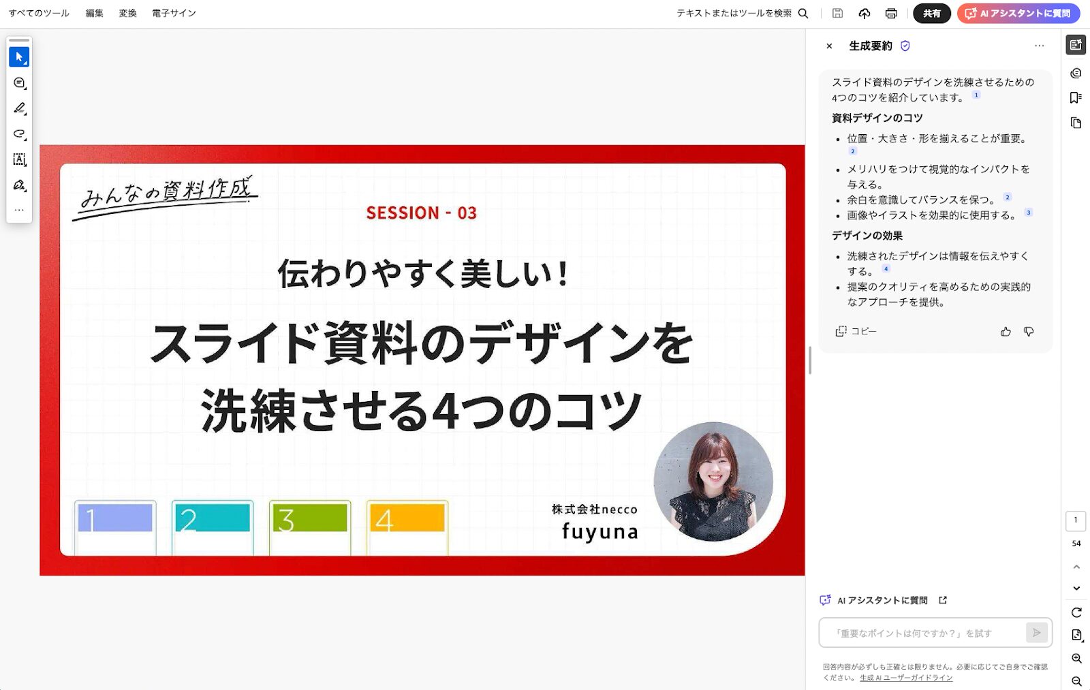Select the arrow selection tool
1090x690 pixels.
coord(19,57)
